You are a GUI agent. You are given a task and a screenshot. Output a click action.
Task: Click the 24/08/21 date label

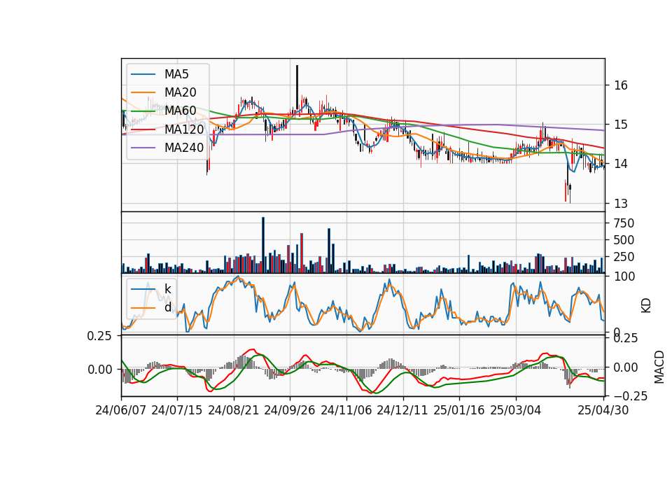tap(234, 410)
